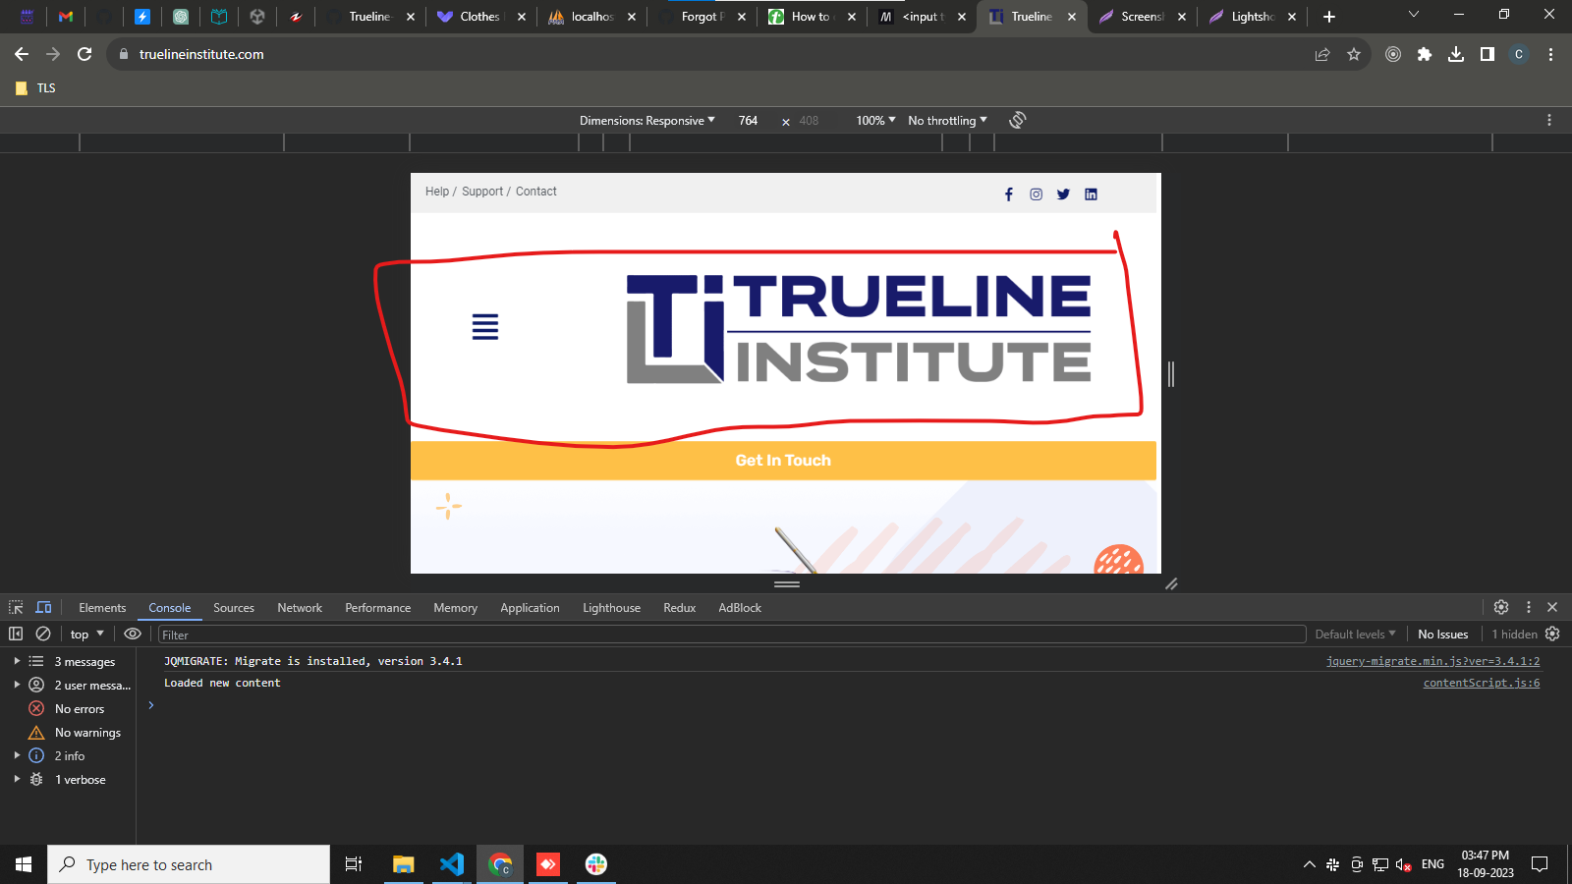Open the Facebook social icon link
Screen dimensions: 1572x884
1008,194
